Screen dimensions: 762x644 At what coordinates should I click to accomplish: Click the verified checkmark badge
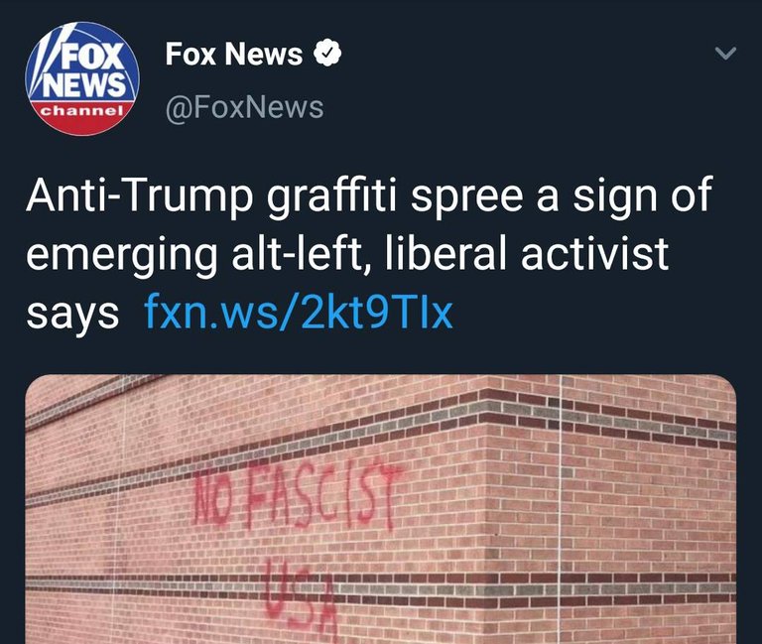click(326, 54)
